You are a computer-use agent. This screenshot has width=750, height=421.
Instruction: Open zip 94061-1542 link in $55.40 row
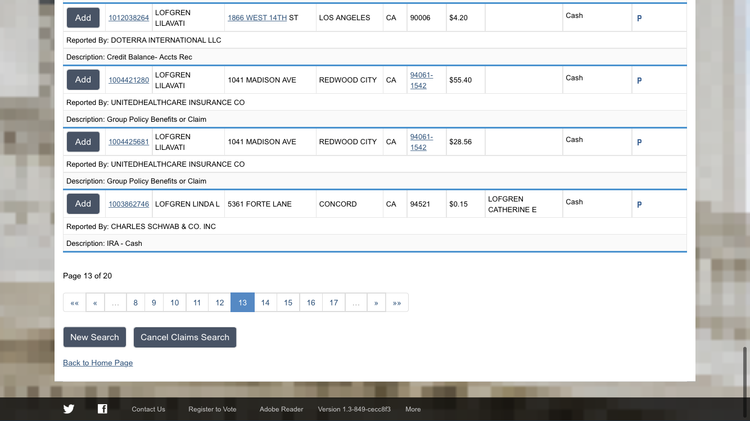tap(422, 80)
